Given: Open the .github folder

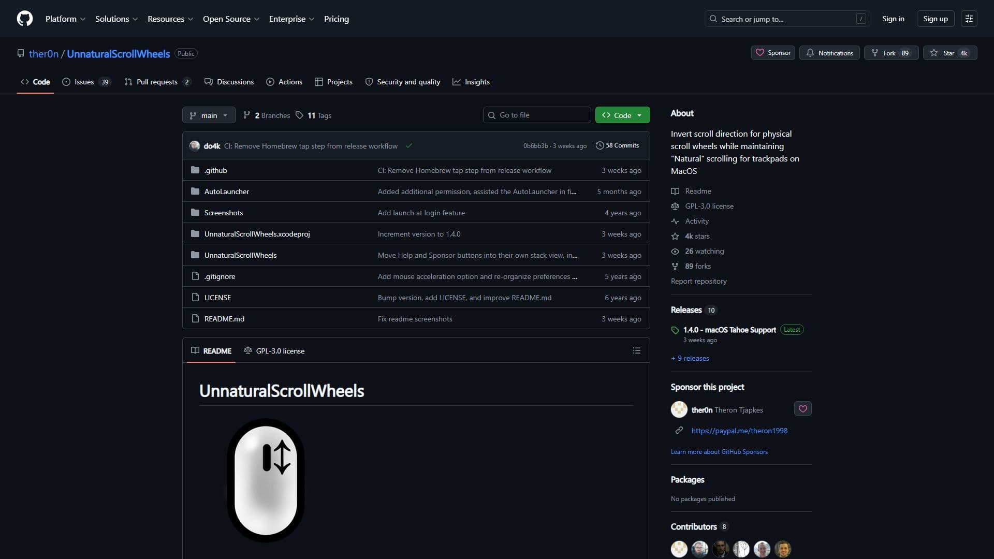Looking at the screenshot, I should coord(215,170).
